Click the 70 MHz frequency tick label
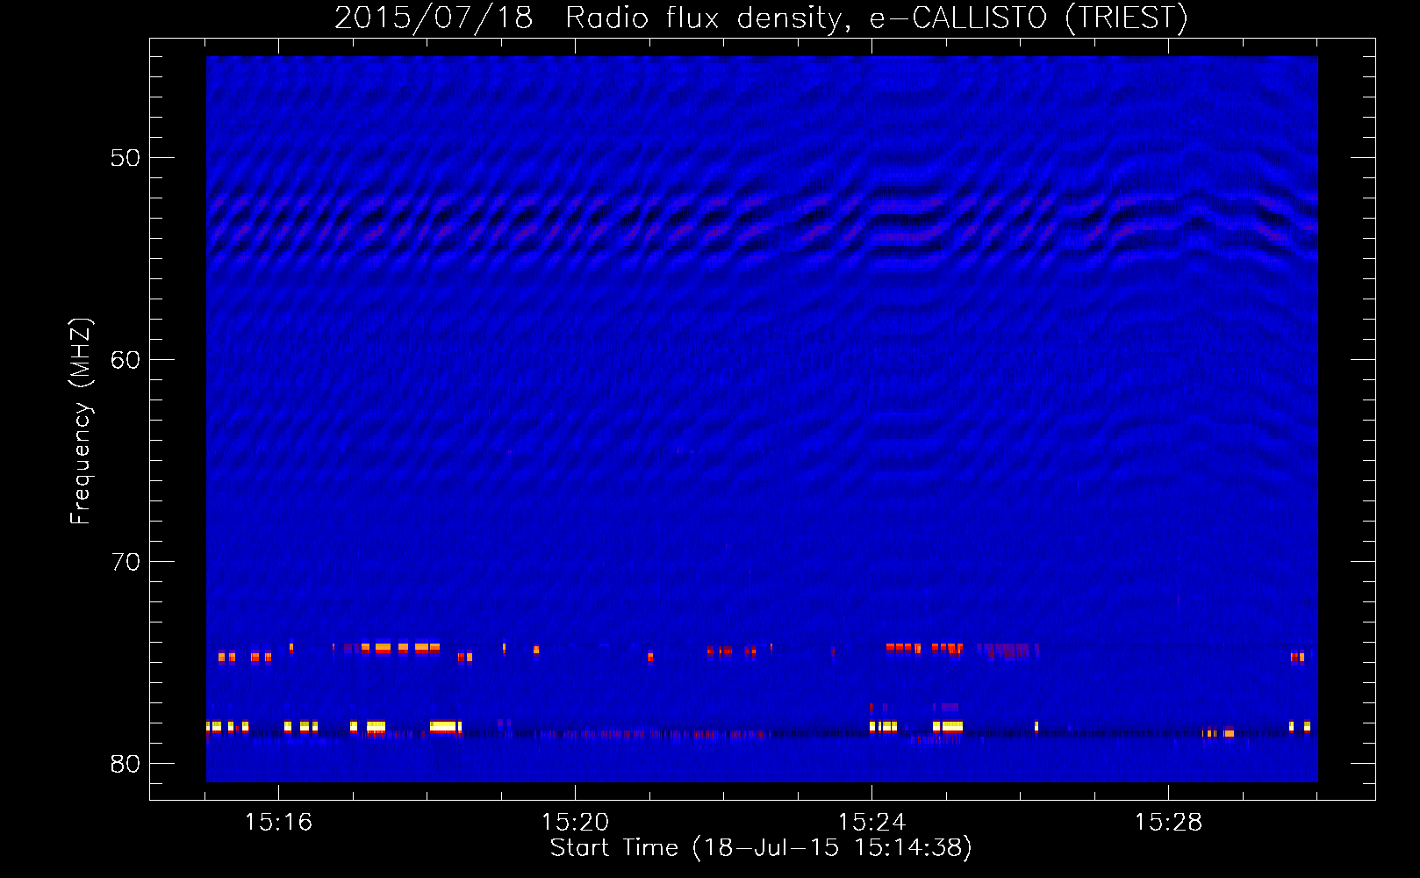Image resolution: width=1420 pixels, height=878 pixels. [x=125, y=562]
